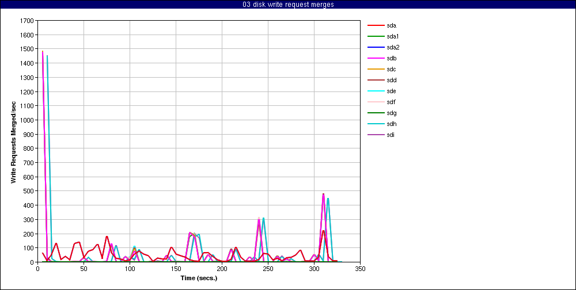The width and height of the screenshot is (576, 290).
Task: Click the sda2 legend label
Action: coord(393,47)
